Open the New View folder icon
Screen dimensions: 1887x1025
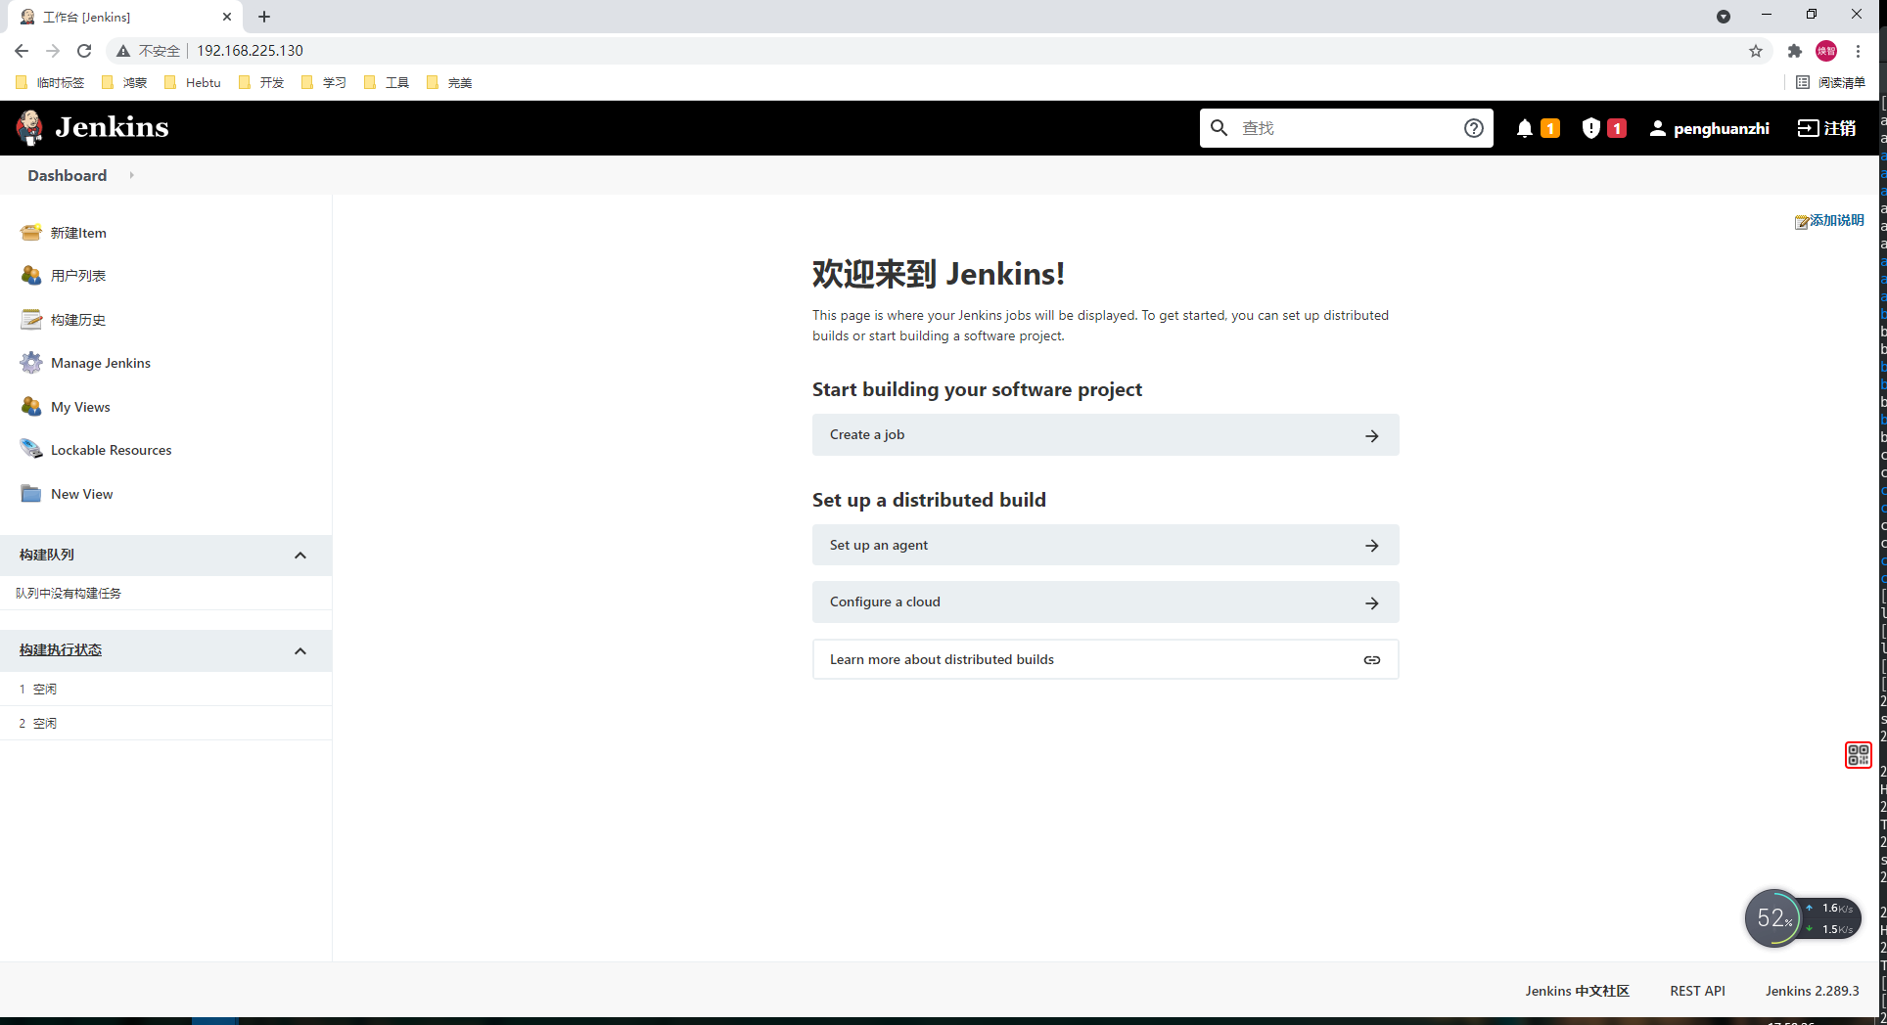31,494
